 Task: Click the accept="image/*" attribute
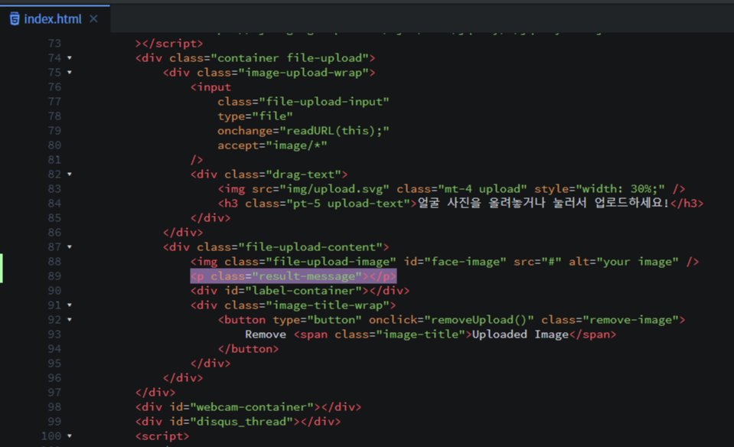[272, 145]
